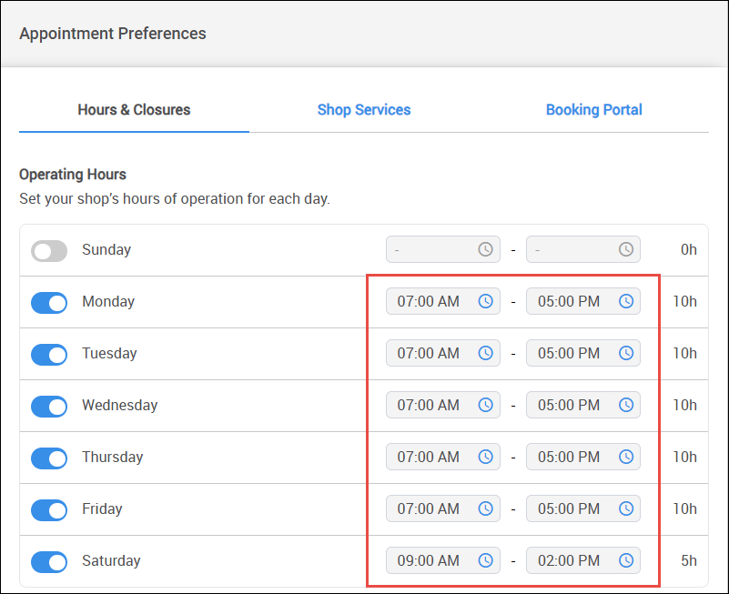This screenshot has height=594, width=729.
Task: Click the Thursday day label
Action: click(113, 457)
